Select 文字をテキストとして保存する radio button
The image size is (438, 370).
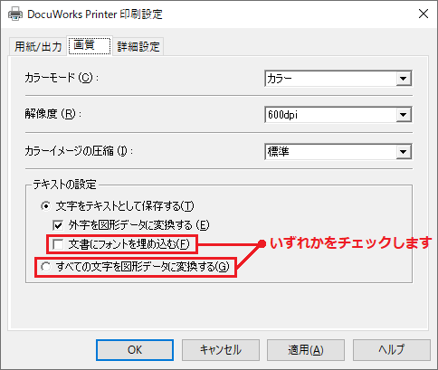tap(46, 206)
